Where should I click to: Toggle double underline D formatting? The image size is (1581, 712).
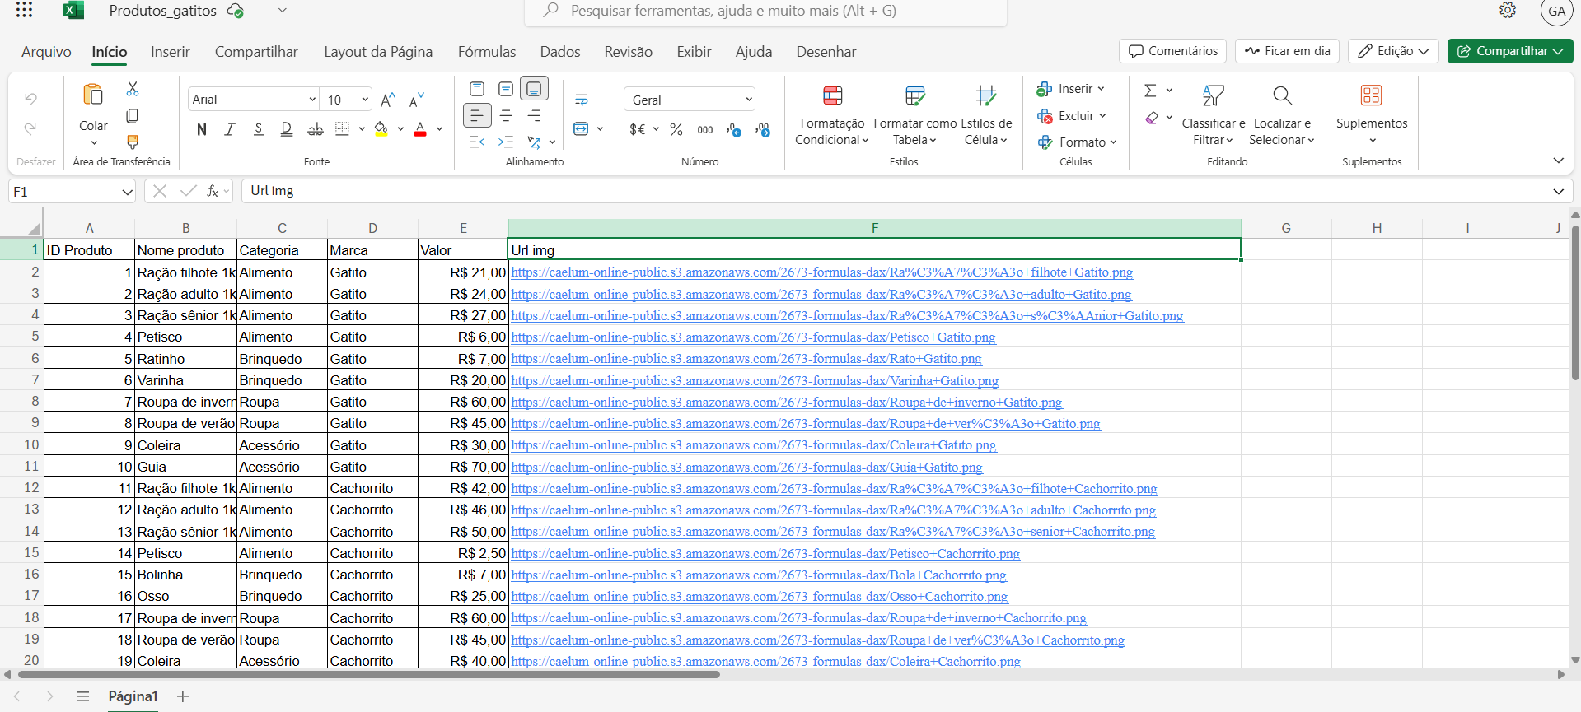pyautogui.click(x=287, y=129)
